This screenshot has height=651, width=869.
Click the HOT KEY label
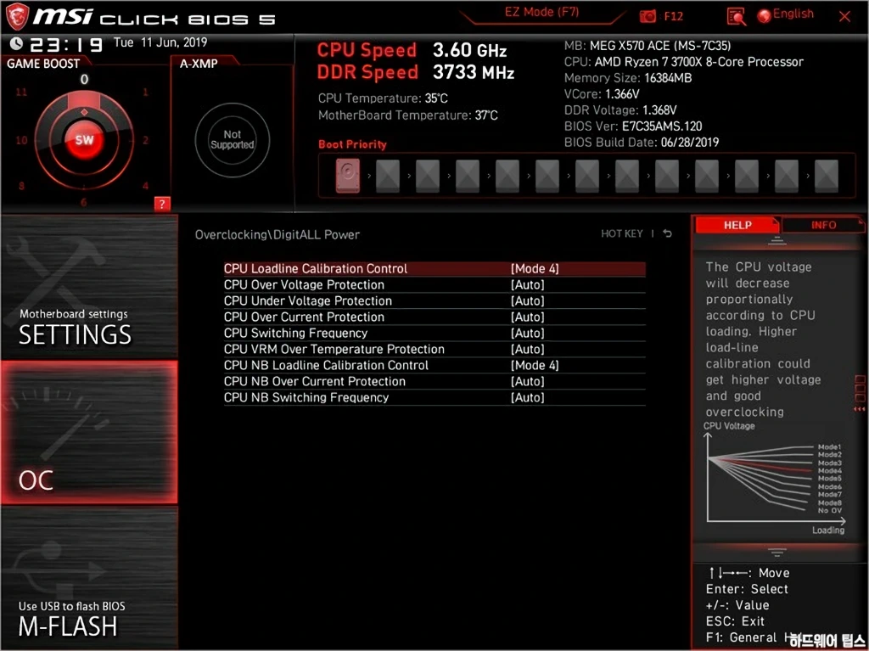(x=622, y=234)
